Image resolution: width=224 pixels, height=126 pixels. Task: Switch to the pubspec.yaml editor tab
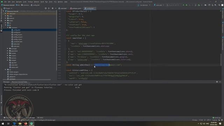point(76,8)
